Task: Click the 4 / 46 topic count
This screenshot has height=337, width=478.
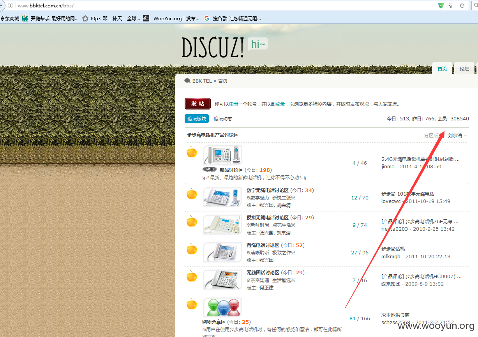Action: pos(360,163)
